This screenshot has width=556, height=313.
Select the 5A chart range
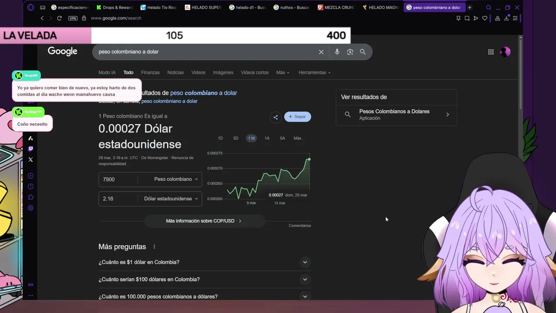282,138
